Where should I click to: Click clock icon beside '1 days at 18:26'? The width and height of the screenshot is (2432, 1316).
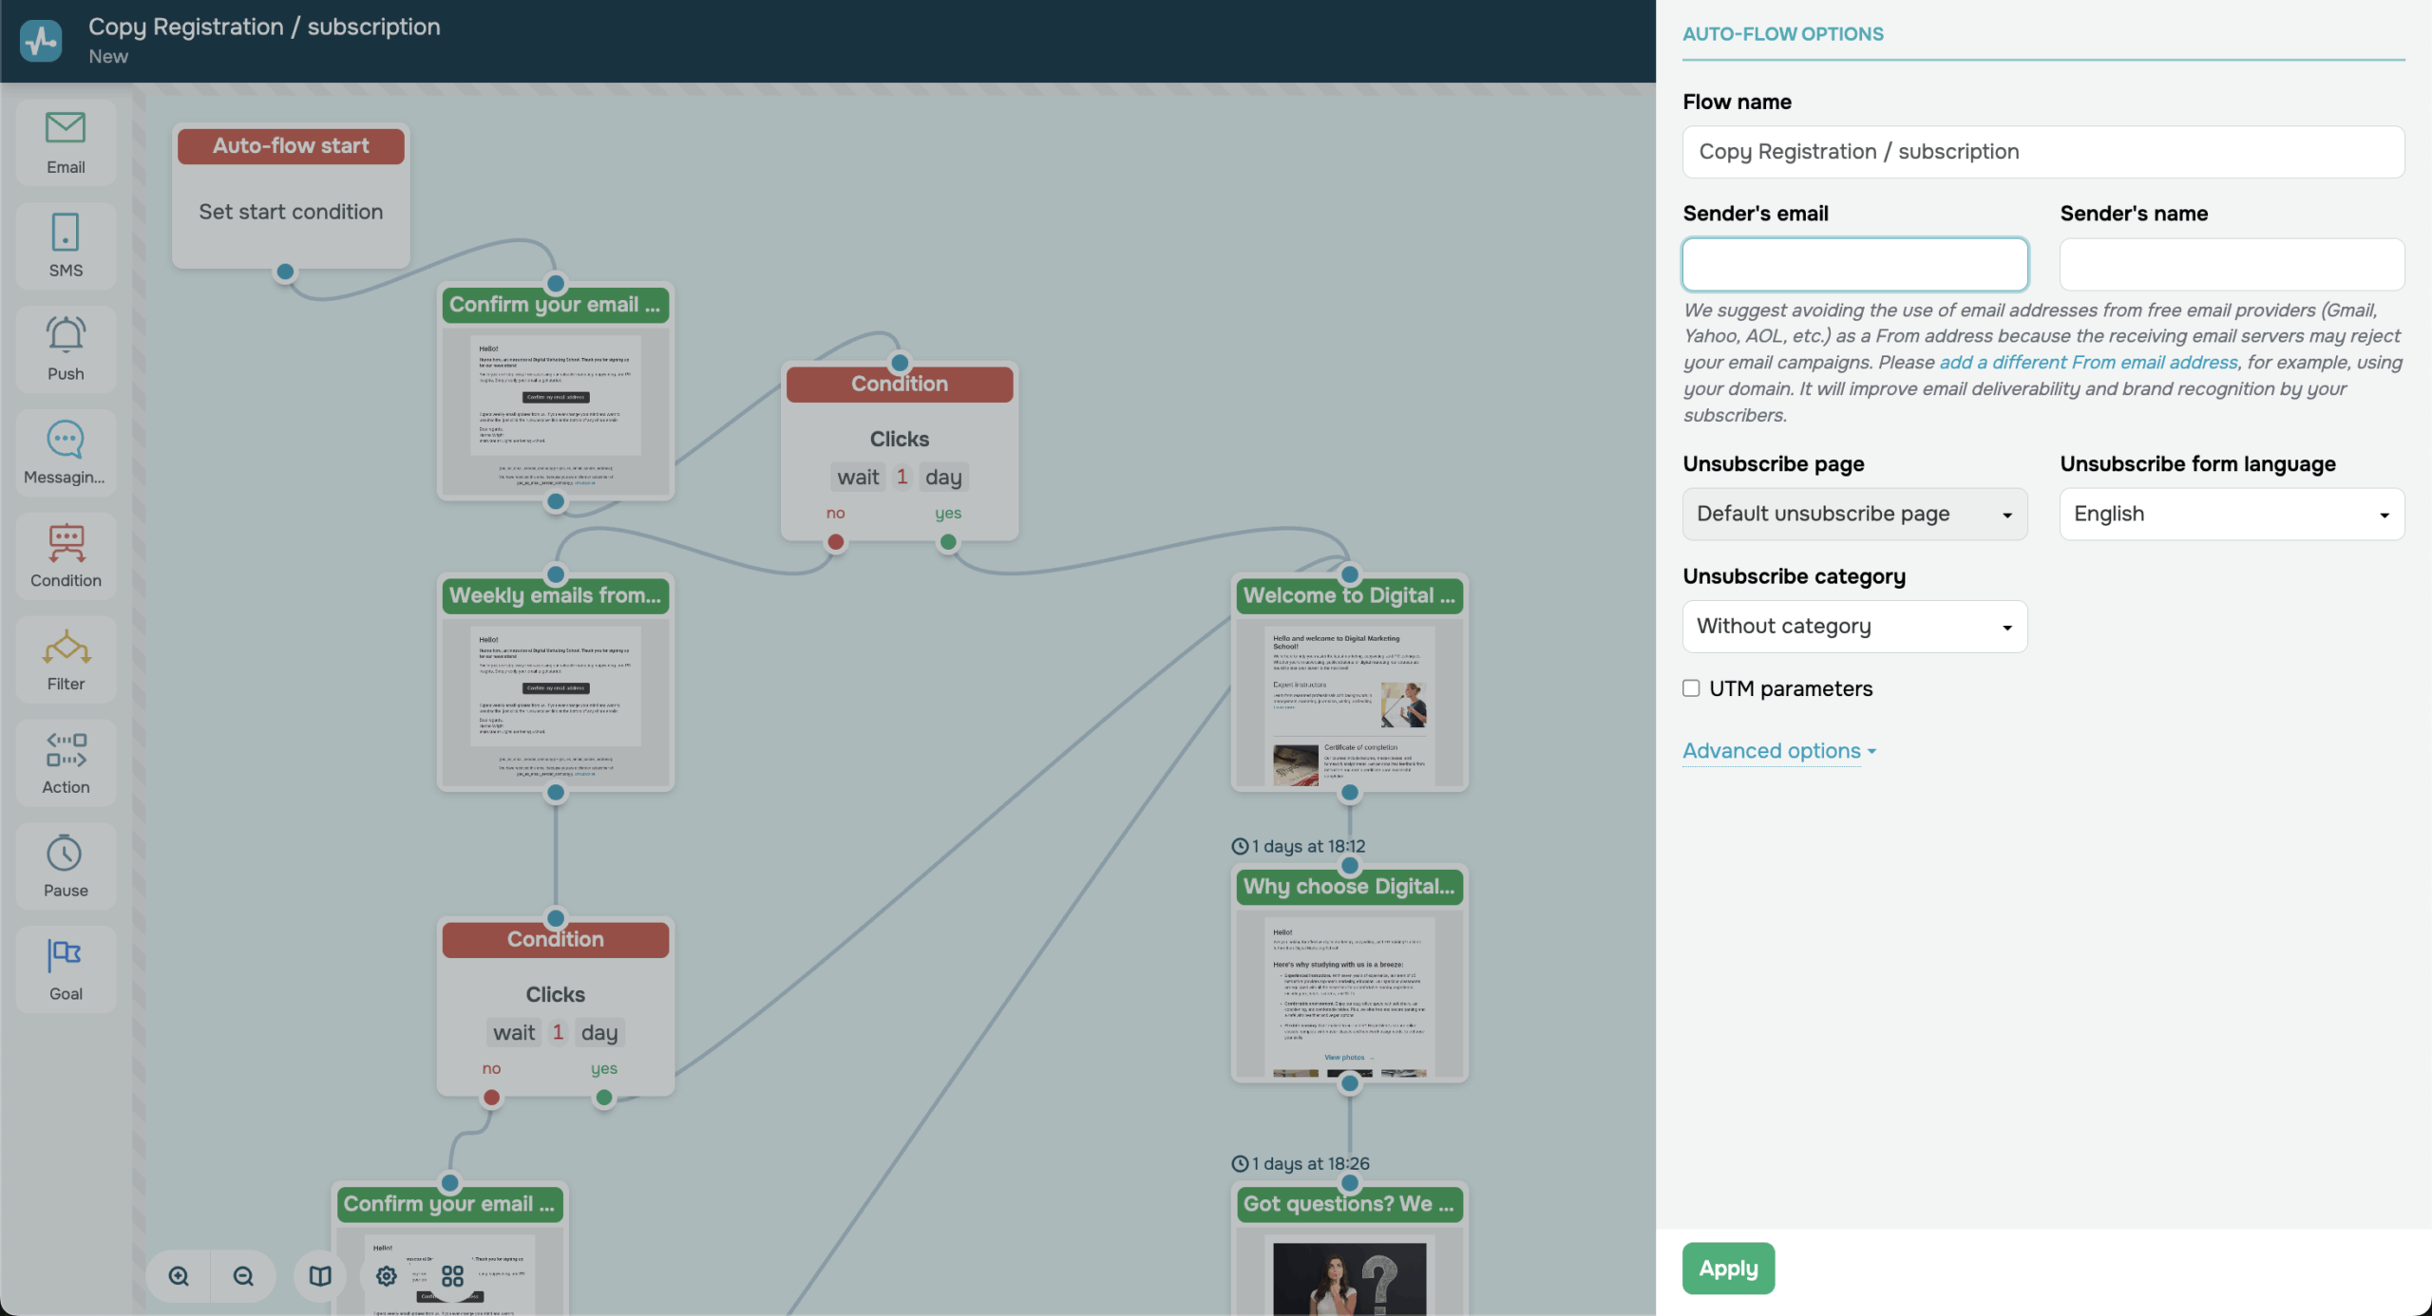[x=1240, y=1163]
